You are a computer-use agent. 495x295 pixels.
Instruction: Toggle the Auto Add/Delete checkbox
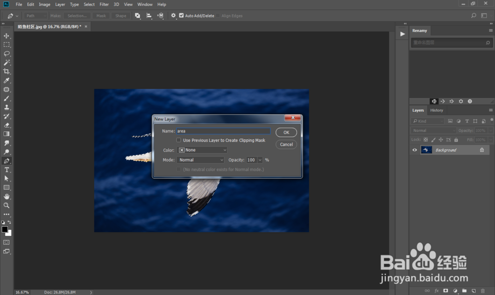(x=181, y=15)
